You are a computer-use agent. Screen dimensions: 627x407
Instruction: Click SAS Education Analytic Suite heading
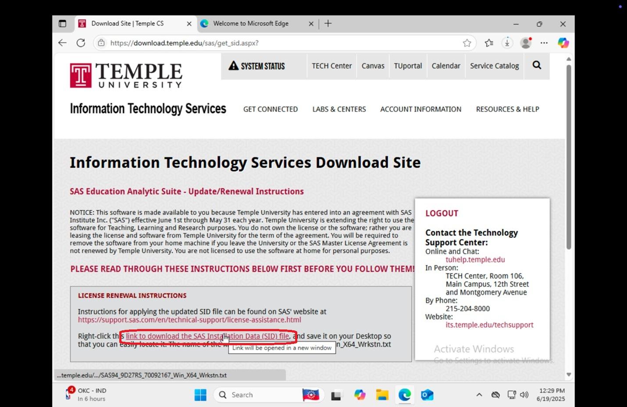(x=187, y=191)
